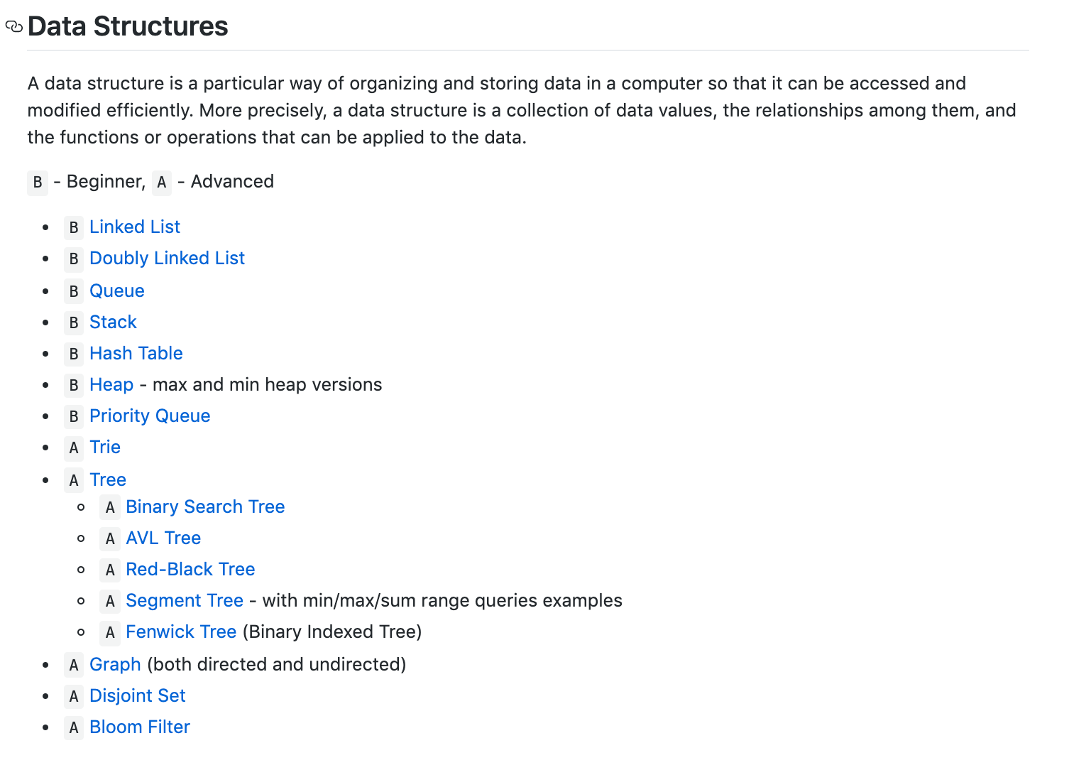This screenshot has height=770, width=1069.
Task: Open the Stack link
Action: 113,322
